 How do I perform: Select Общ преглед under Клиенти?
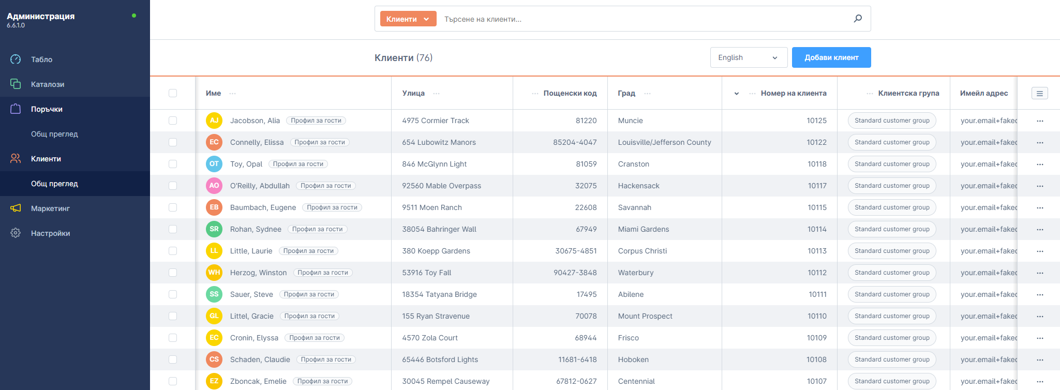tap(54, 184)
